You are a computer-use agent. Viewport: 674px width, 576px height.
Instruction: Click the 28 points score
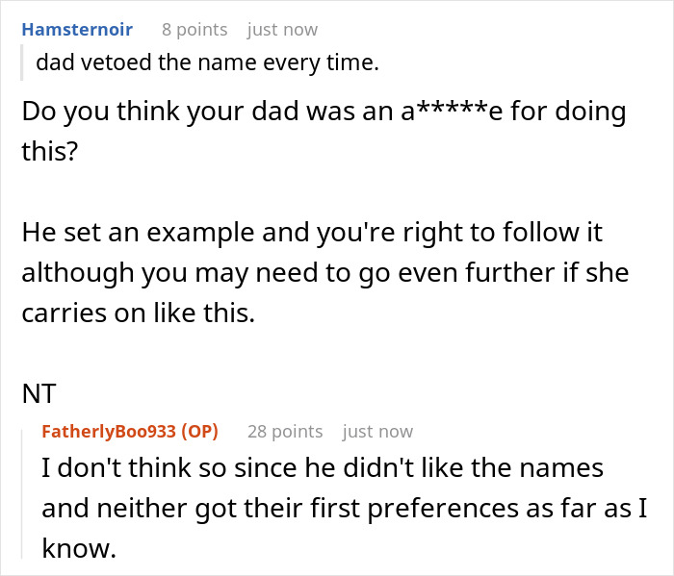point(284,432)
